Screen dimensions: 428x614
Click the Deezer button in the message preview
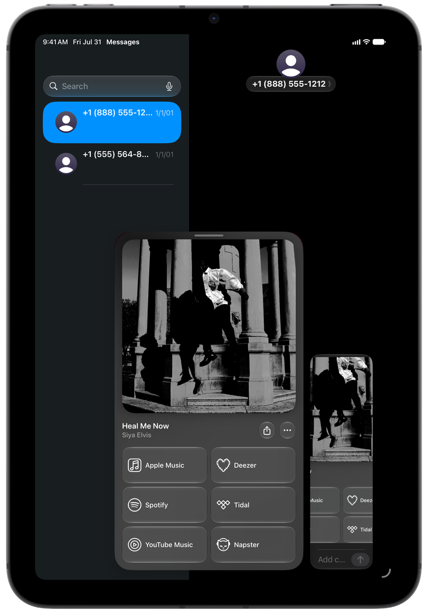358,500
